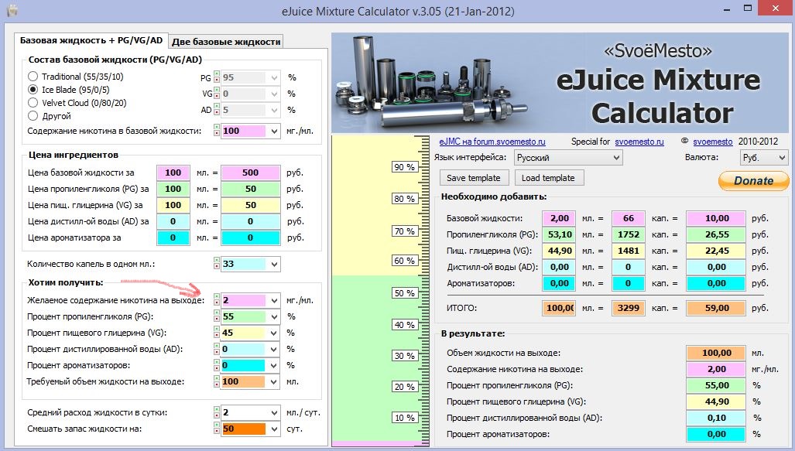Click the app icon in title bar

click(12, 12)
